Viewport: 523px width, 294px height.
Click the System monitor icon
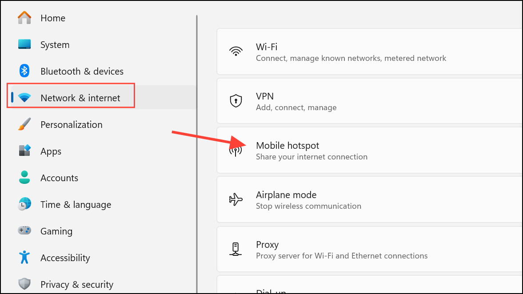(24, 44)
